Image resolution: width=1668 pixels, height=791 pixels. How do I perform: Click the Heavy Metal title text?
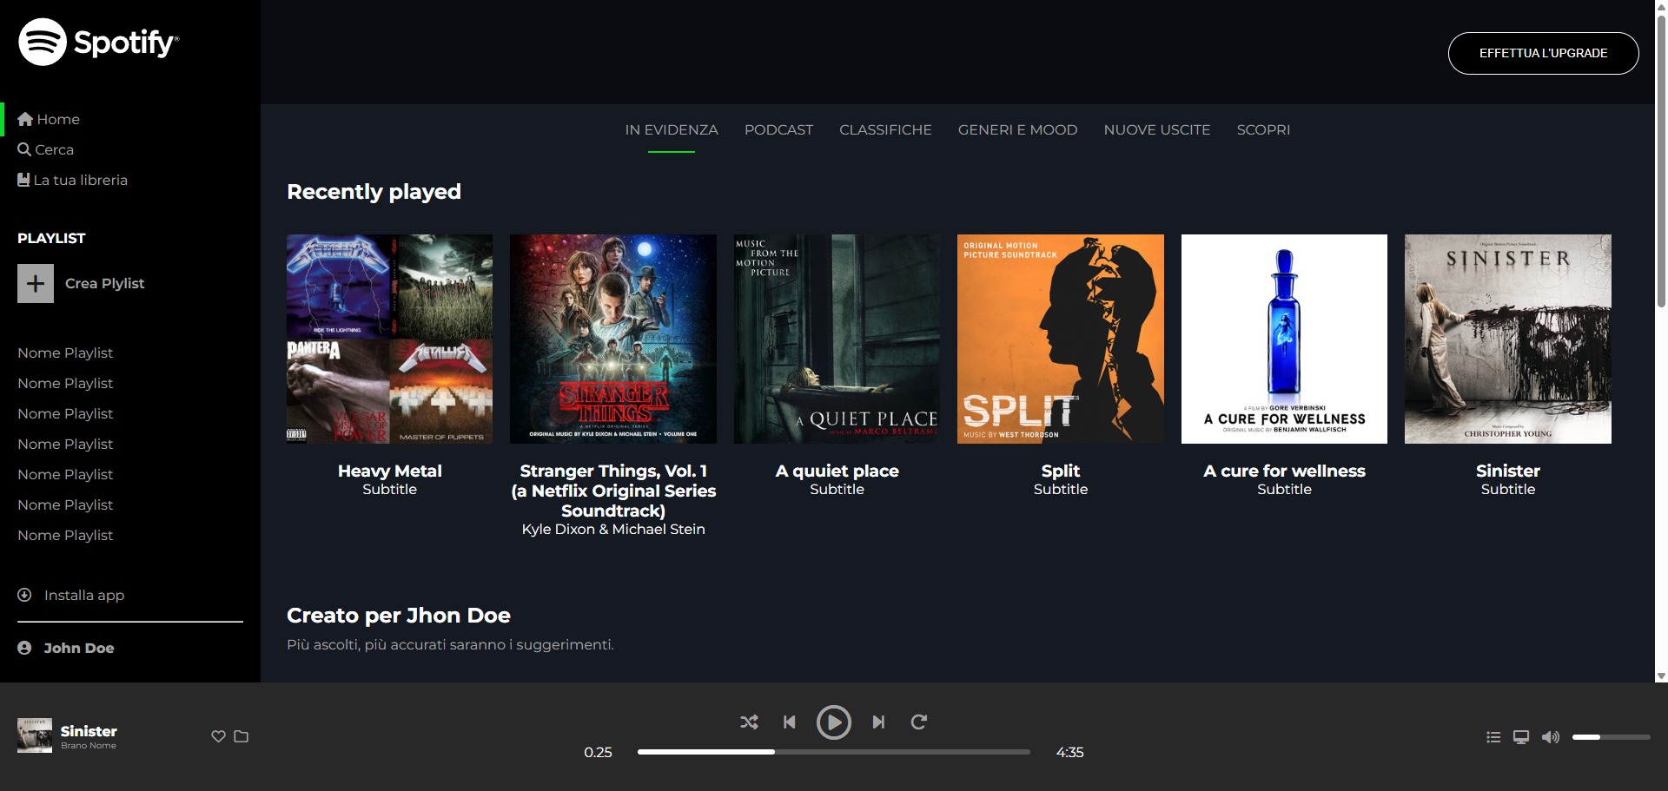coord(389,471)
